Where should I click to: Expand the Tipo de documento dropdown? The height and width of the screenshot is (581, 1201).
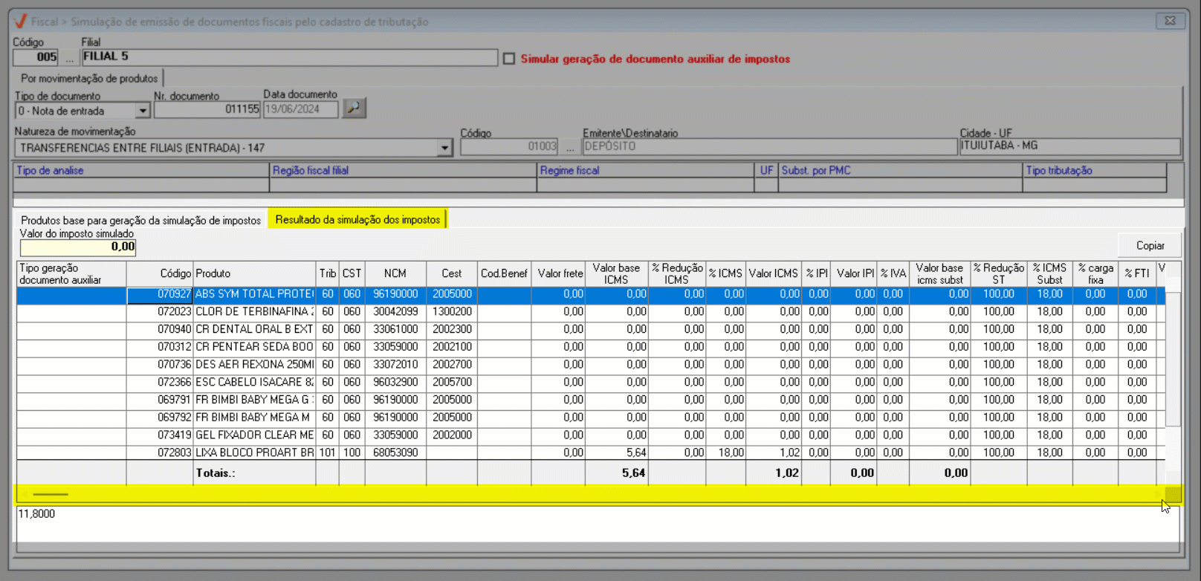click(143, 111)
